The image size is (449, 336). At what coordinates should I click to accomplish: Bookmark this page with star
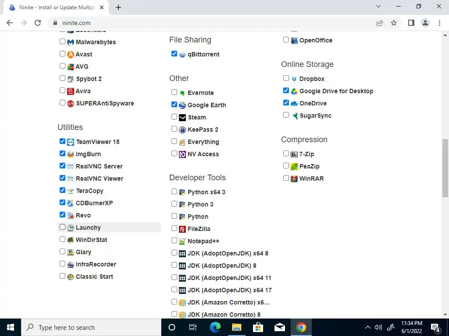click(394, 23)
